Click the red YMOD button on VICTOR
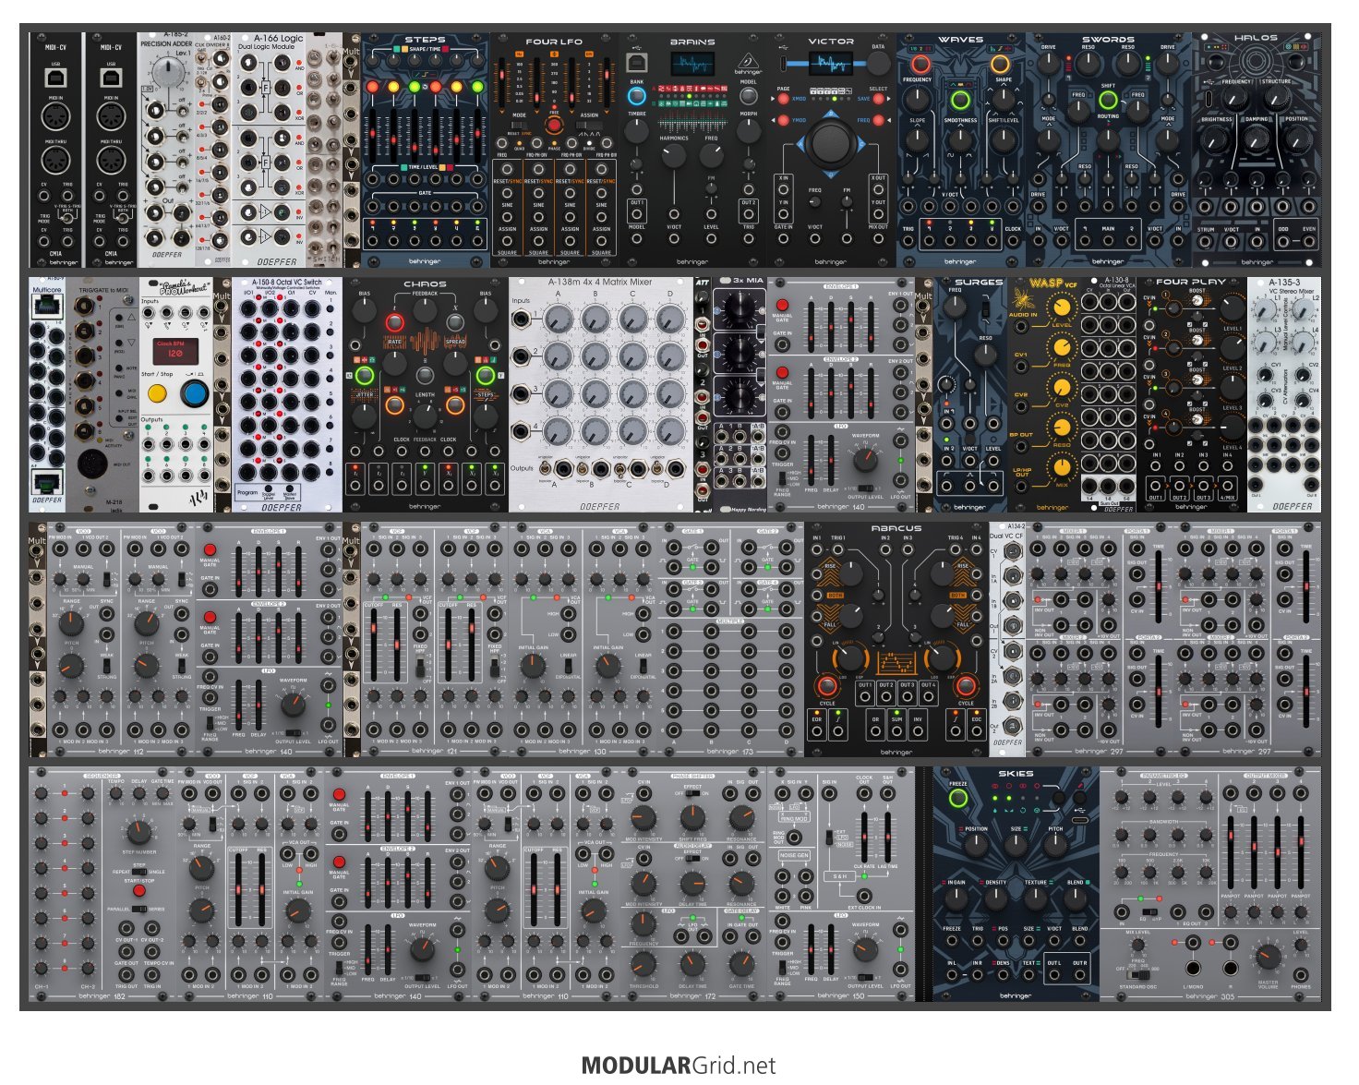This screenshot has height=1085, width=1359. click(x=783, y=120)
